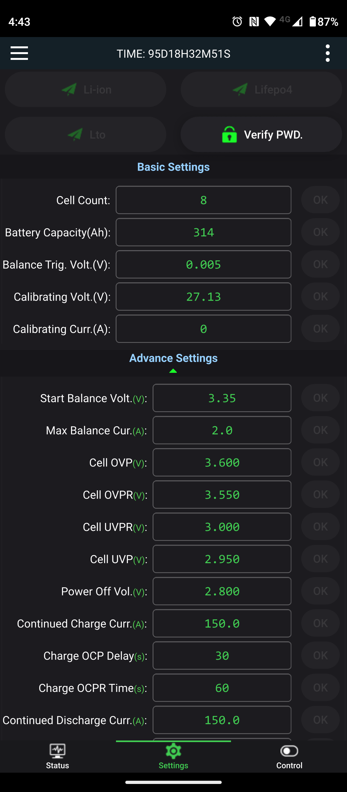Viewport: 347px width, 792px height.
Task: Tap the Lifepo4 paper plane icon
Action: [240, 90]
